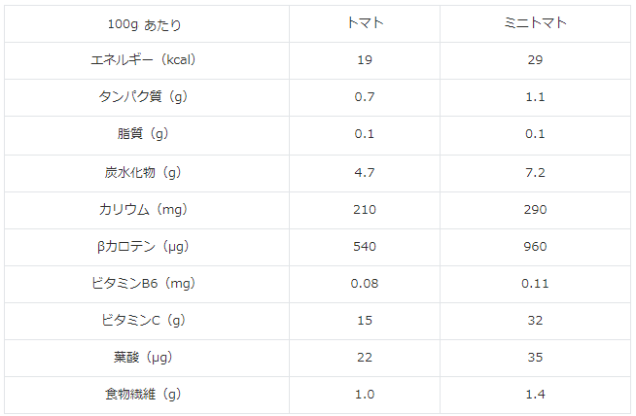This screenshot has height=416, width=636.
Task: Click the エネルギー (kcal) row label
Action: pyautogui.click(x=147, y=60)
